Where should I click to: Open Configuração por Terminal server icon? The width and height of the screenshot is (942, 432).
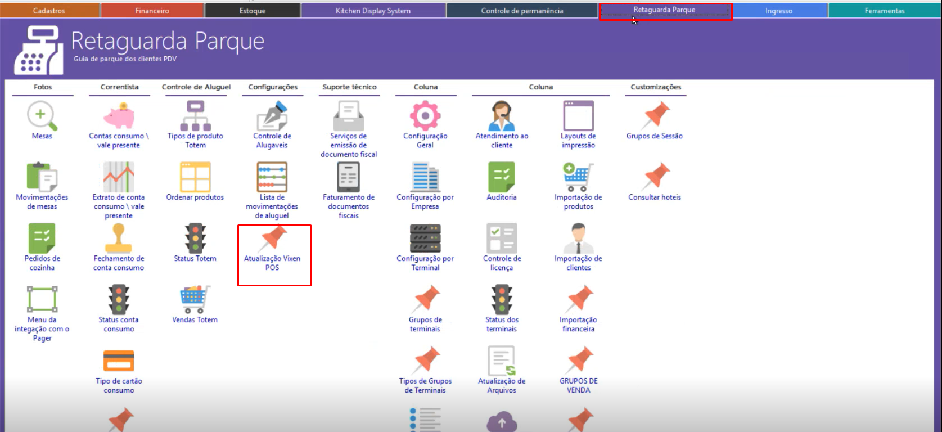coord(425,238)
